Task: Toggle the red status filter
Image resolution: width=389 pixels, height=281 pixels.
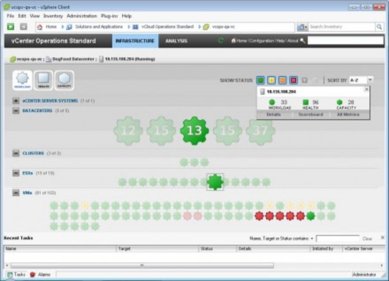Action: point(293,80)
